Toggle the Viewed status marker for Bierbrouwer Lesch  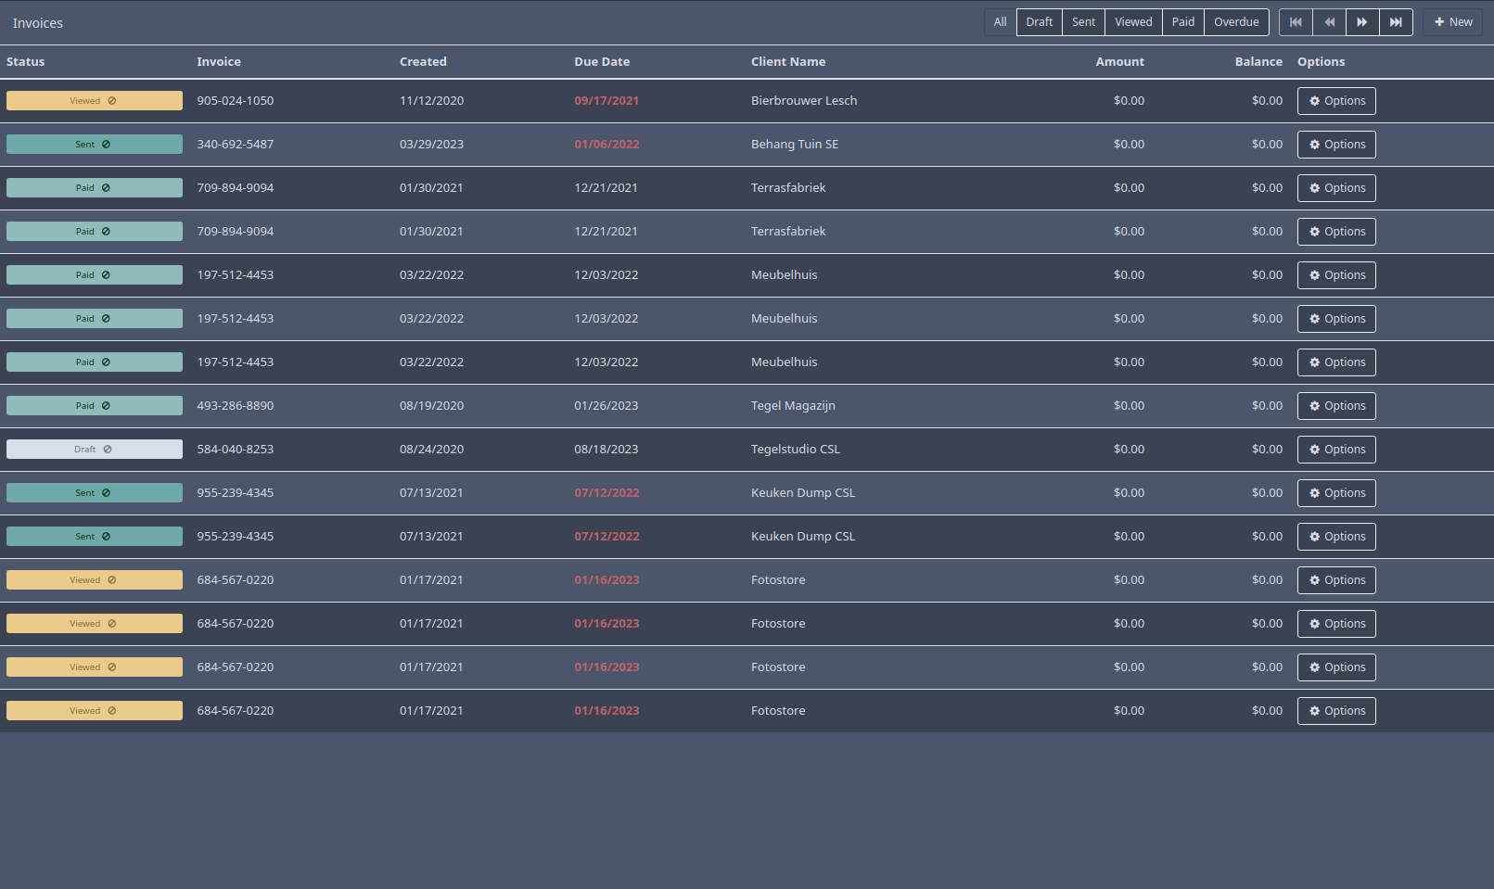coord(111,100)
